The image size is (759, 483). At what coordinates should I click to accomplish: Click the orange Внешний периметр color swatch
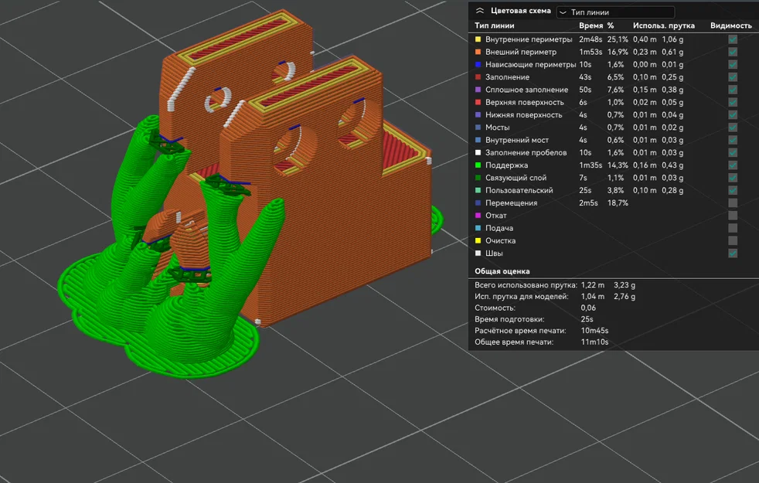(478, 52)
